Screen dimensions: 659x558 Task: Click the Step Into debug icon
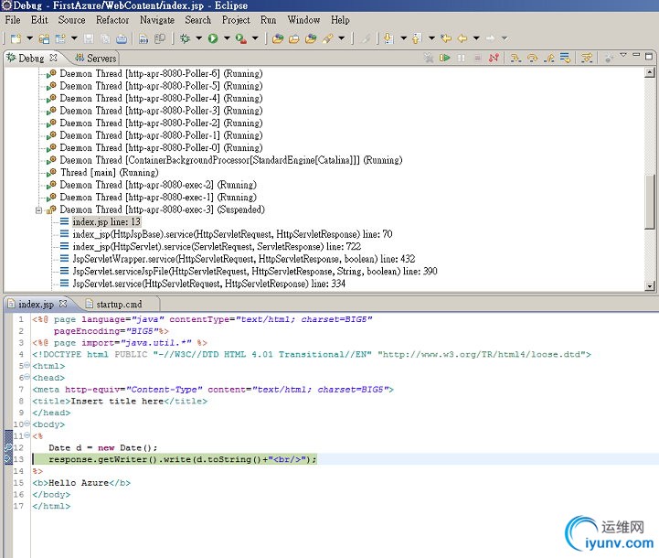[515, 59]
